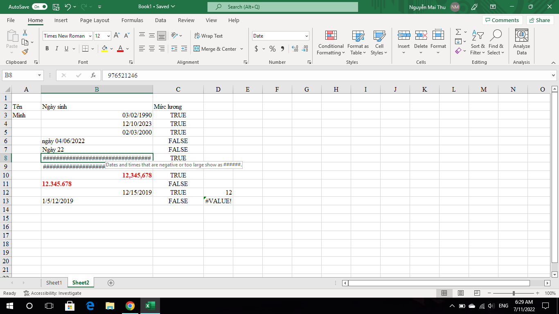The image size is (559, 314).
Task: Toggle Italic formatting
Action: pyautogui.click(x=56, y=49)
